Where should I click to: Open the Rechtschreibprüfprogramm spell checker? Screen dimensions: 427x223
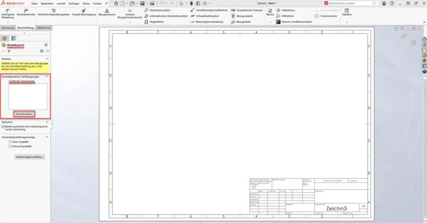coord(53,10)
